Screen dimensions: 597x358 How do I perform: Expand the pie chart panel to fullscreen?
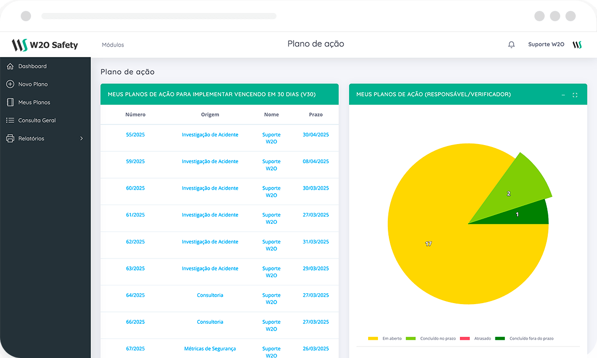tap(575, 95)
